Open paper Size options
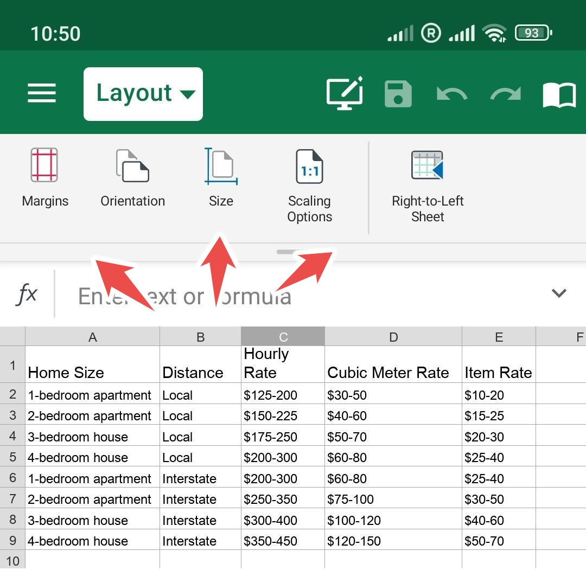Image resolution: width=586 pixels, height=570 pixels. [221, 178]
